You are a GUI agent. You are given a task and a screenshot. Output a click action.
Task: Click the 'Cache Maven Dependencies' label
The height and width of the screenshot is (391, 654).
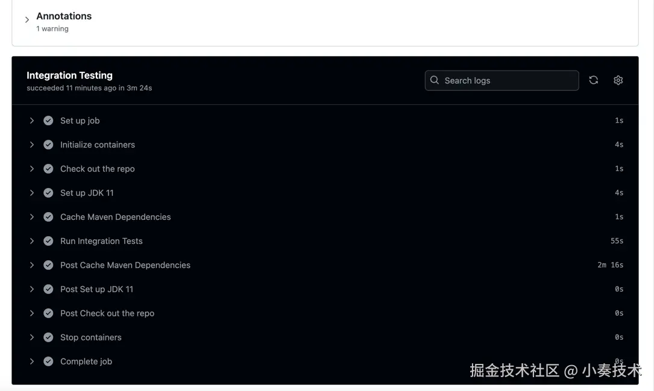pyautogui.click(x=116, y=217)
